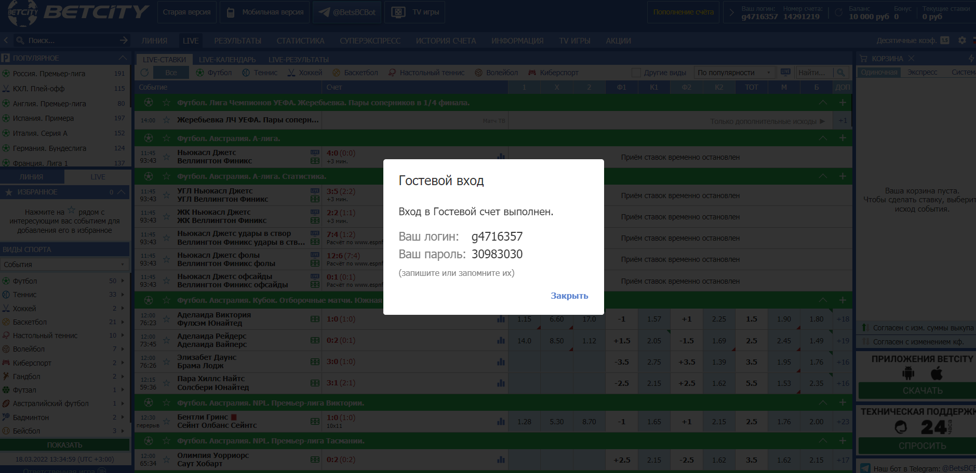Click the arrow button next to search field
This screenshot has height=473, width=976.
124,40
